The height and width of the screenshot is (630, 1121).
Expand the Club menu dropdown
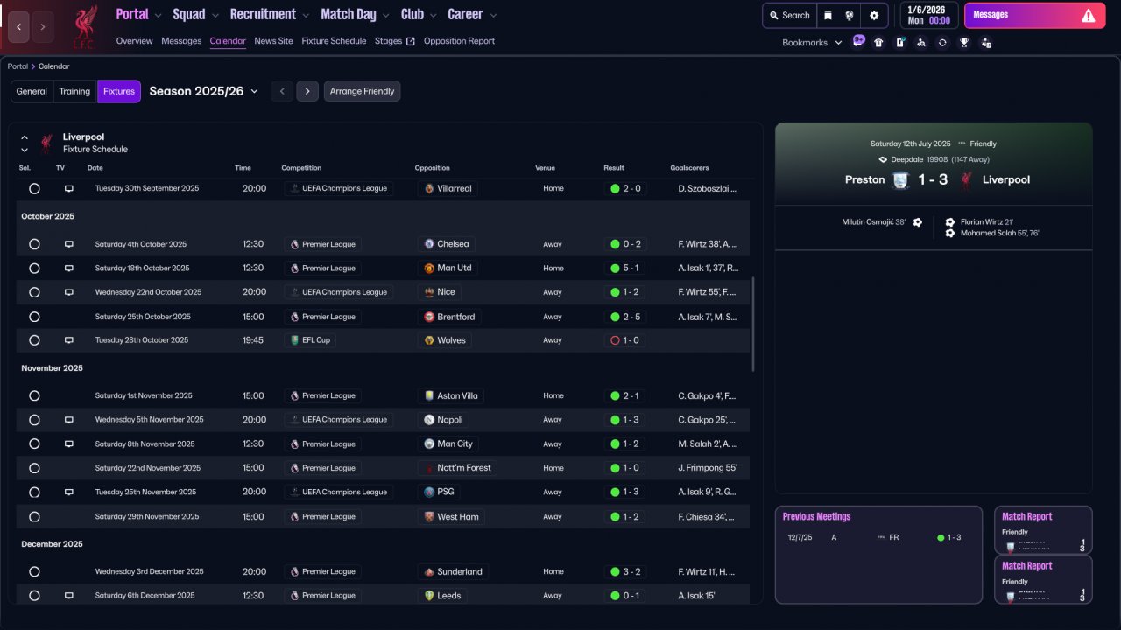click(433, 16)
